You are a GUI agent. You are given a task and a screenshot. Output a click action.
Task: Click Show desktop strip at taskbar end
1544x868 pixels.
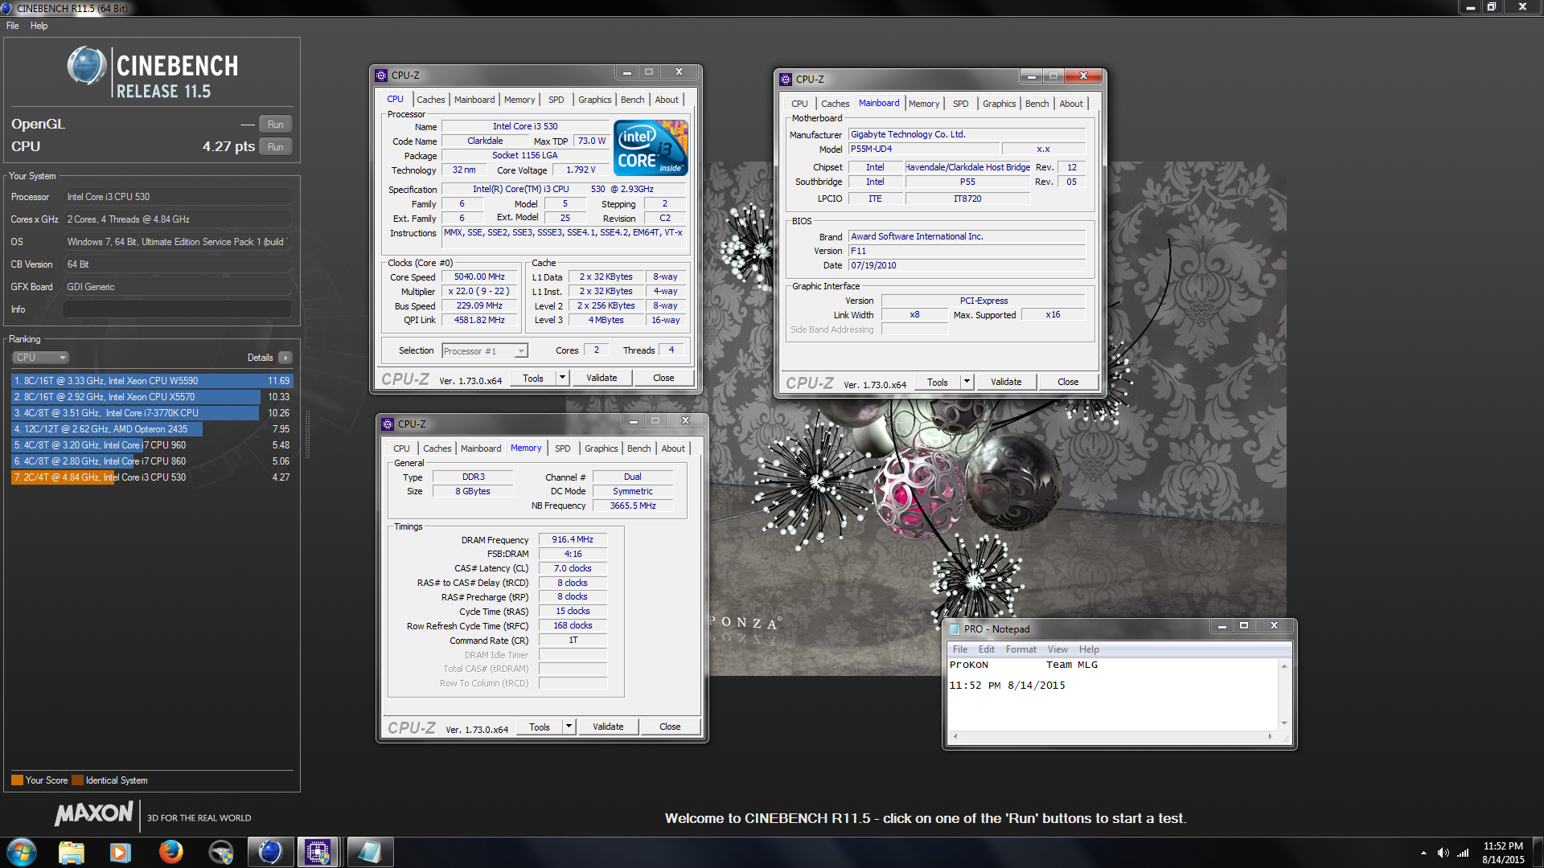coord(1538,852)
